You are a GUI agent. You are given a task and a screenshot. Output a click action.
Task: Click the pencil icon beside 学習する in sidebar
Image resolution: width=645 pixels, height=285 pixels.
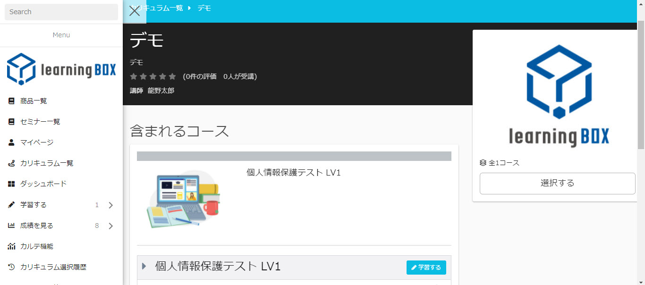tap(11, 205)
